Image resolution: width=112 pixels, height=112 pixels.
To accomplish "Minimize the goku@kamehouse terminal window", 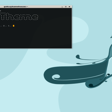I will 62,7.
